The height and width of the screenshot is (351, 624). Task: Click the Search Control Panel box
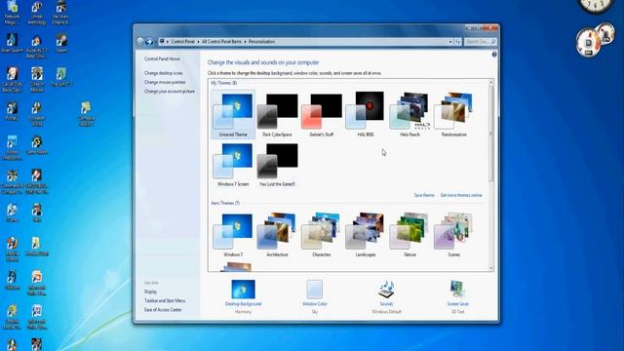tap(481, 41)
